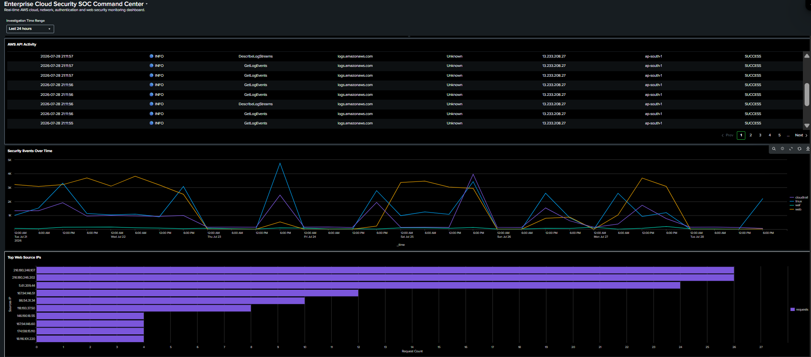Viewport: 811px width, 357px height.
Task: Click the Thu Jul 23 time axis label
Action: point(214,236)
